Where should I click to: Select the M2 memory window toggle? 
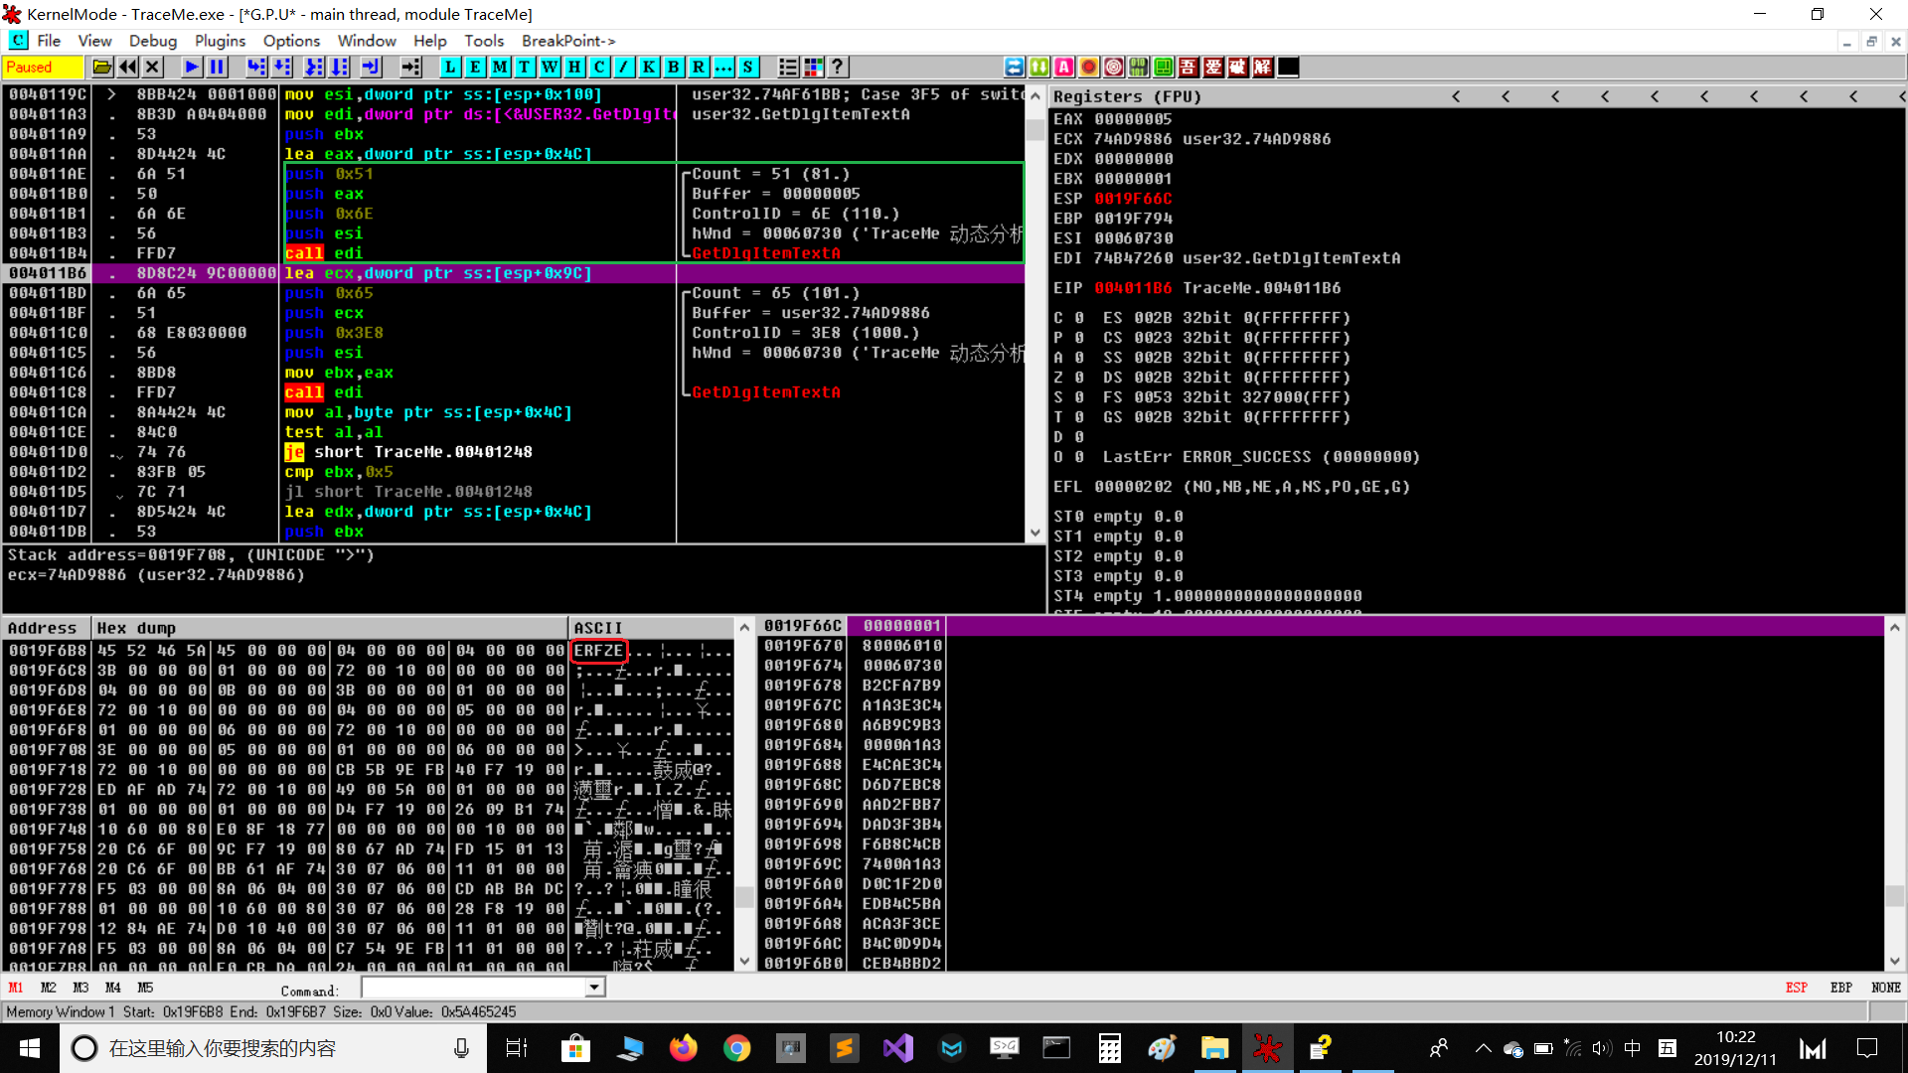tap(48, 988)
